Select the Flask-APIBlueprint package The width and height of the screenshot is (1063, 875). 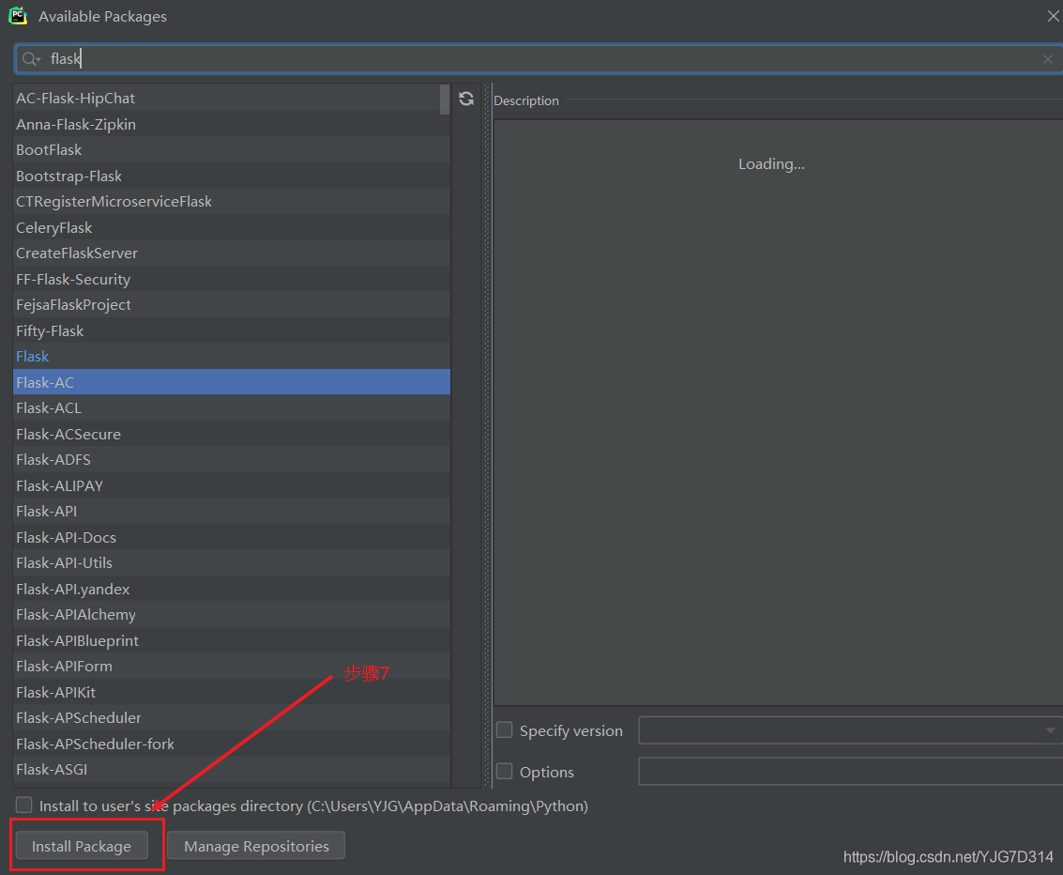coord(232,640)
